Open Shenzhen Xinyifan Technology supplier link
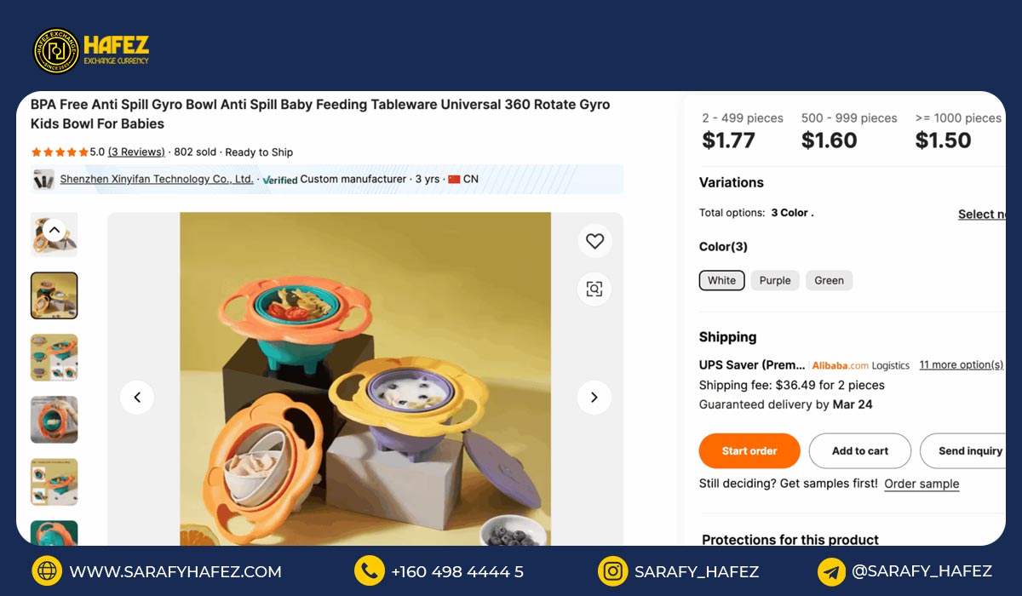The height and width of the screenshot is (596, 1022). (x=157, y=180)
